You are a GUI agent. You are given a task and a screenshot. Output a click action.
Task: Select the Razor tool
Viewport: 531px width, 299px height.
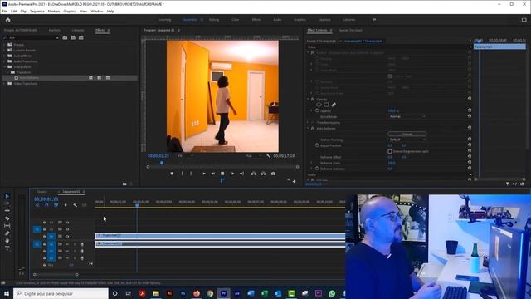[7, 218]
